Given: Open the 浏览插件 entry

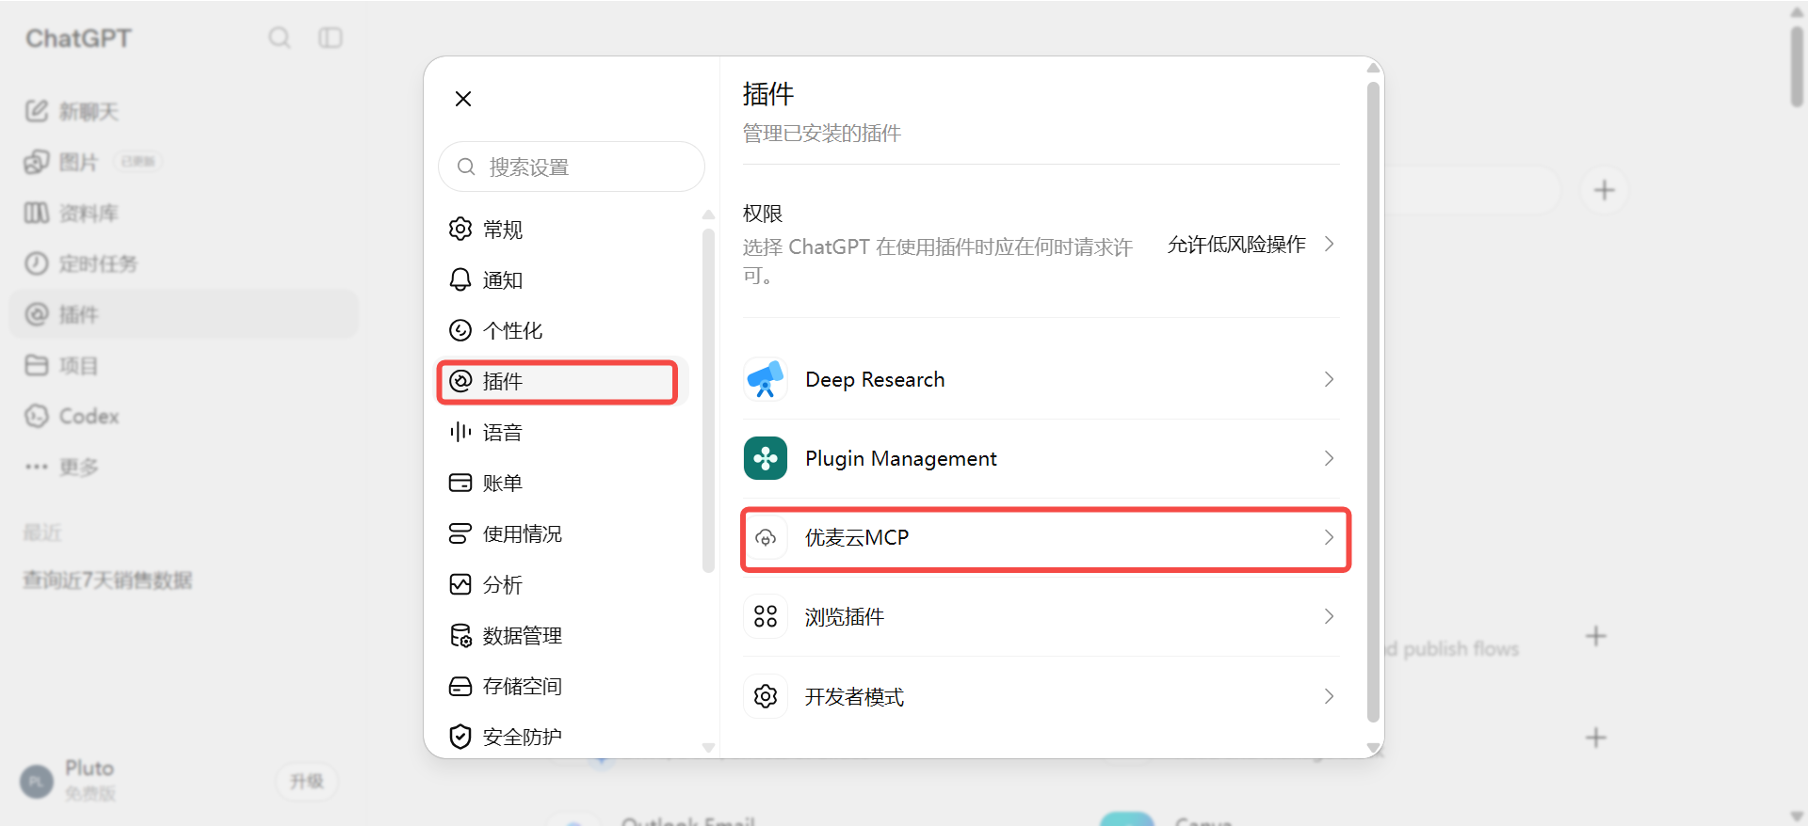Looking at the screenshot, I should (x=1041, y=616).
